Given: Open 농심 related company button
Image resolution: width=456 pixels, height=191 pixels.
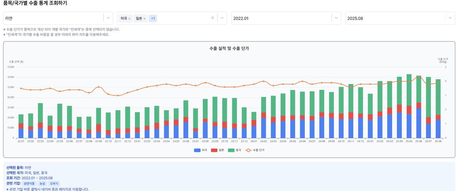Looking at the screenshot, I should (42, 183).
